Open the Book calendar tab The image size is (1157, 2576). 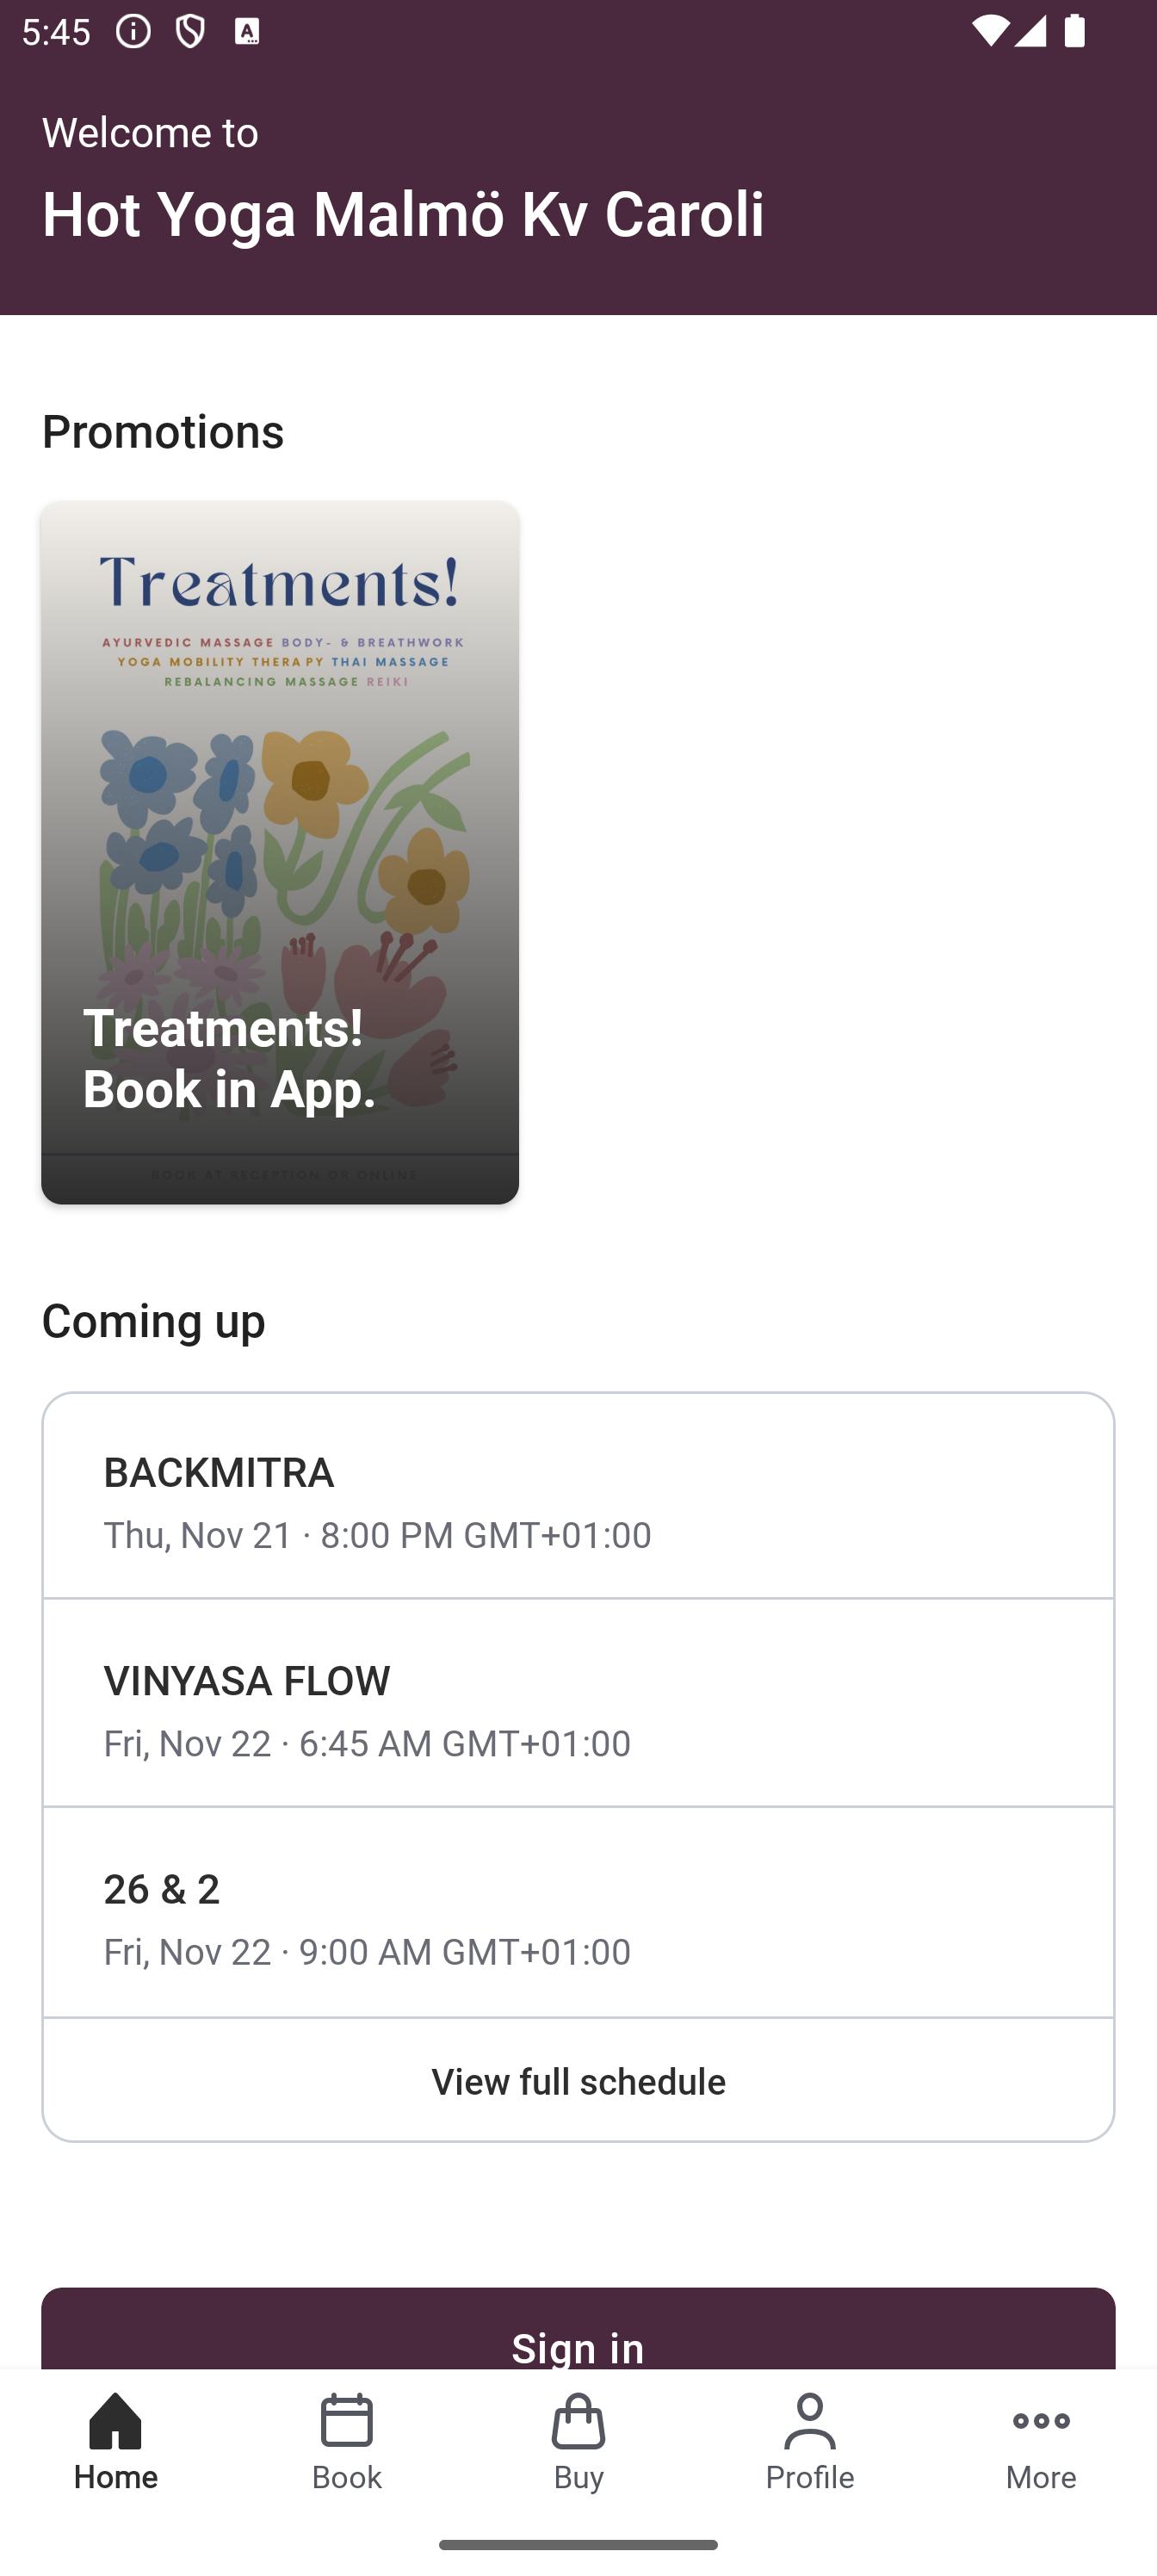coord(347,2438)
